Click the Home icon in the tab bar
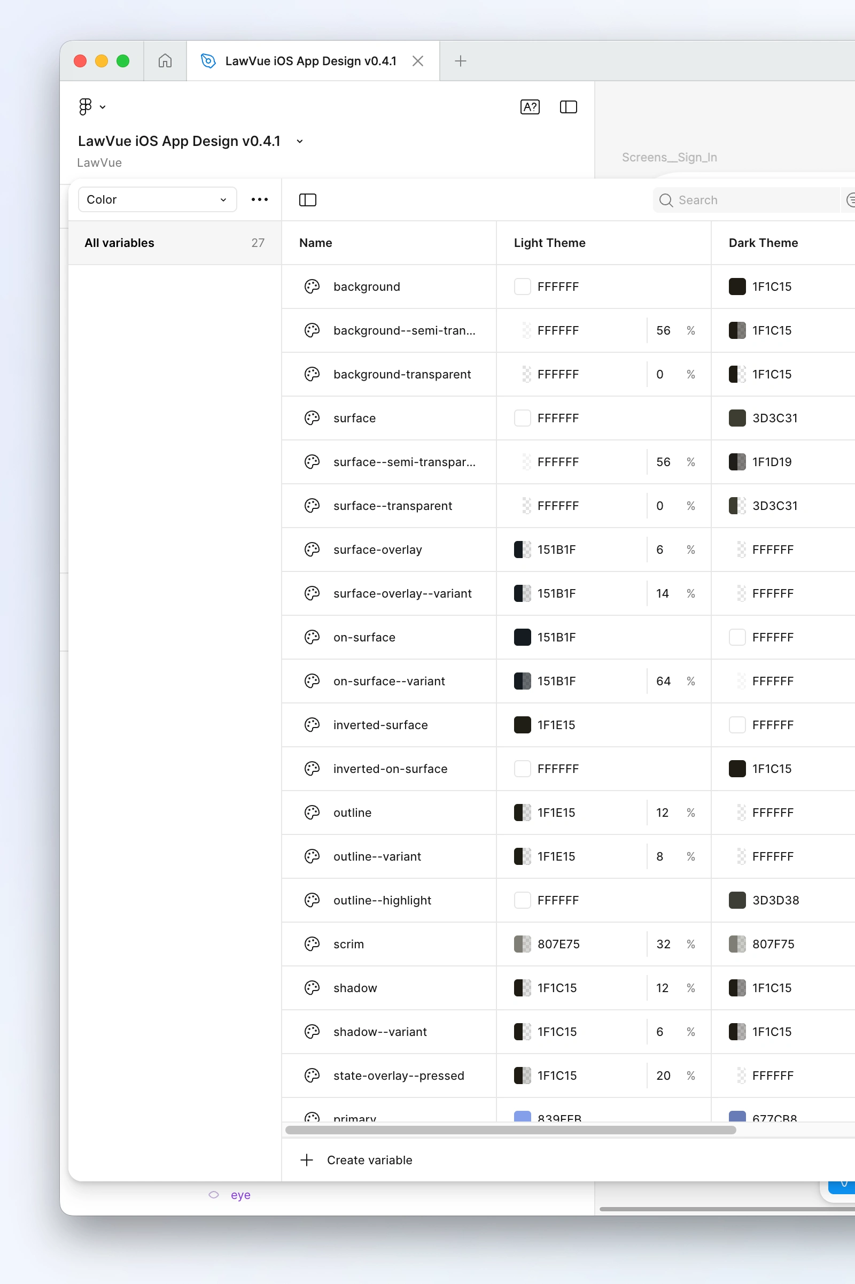 [164, 60]
